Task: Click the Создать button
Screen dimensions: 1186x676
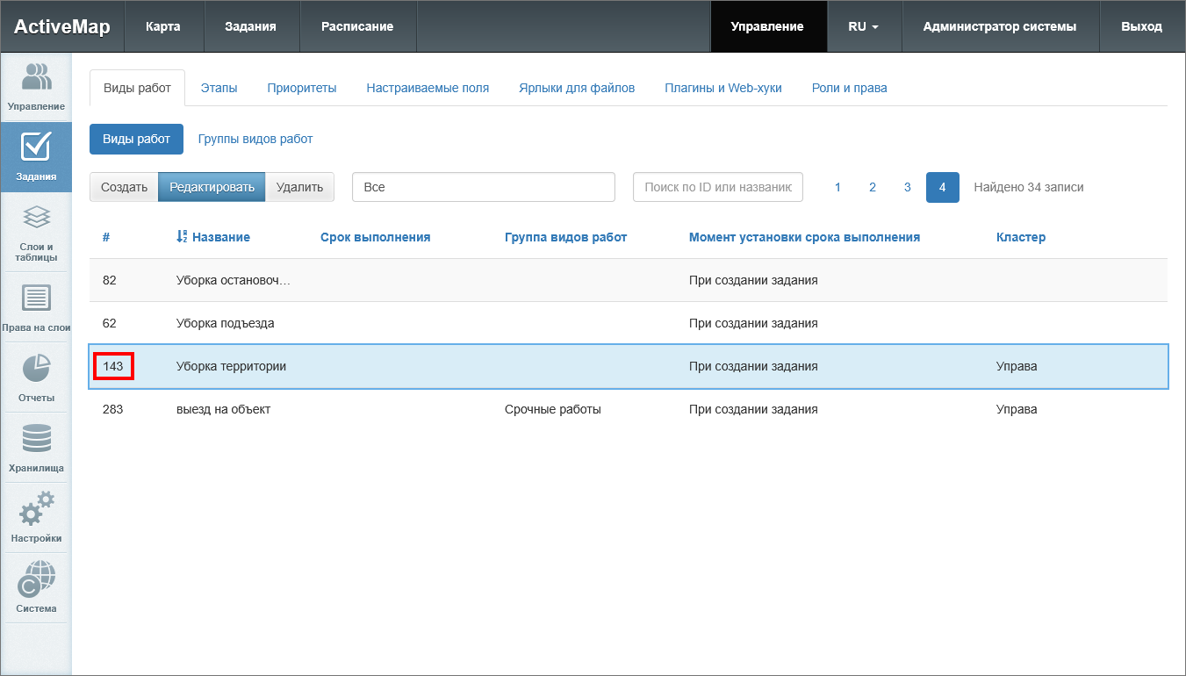Action: (x=124, y=187)
